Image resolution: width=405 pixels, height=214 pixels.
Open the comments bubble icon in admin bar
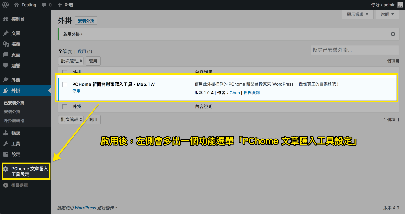(x=44, y=5)
